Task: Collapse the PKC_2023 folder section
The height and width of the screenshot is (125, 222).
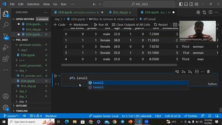Action: (14, 40)
